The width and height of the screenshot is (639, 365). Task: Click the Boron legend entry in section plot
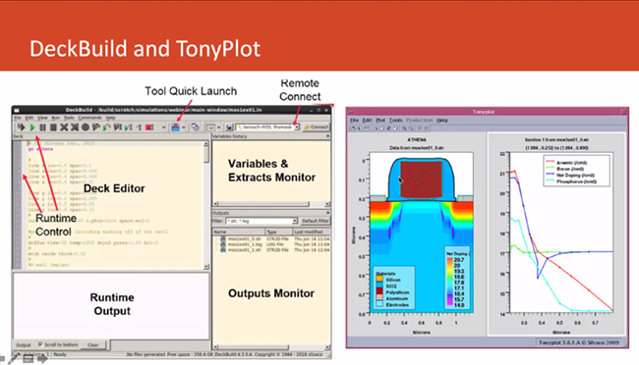click(565, 169)
